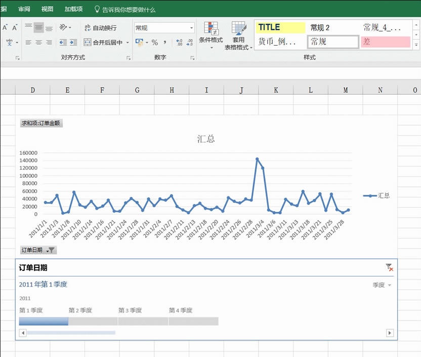421x357 pixels.
Task: Apply the TITLE cell style
Action: point(280,27)
